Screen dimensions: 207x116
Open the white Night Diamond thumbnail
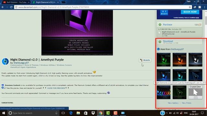pyautogui.click(x=195, y=60)
